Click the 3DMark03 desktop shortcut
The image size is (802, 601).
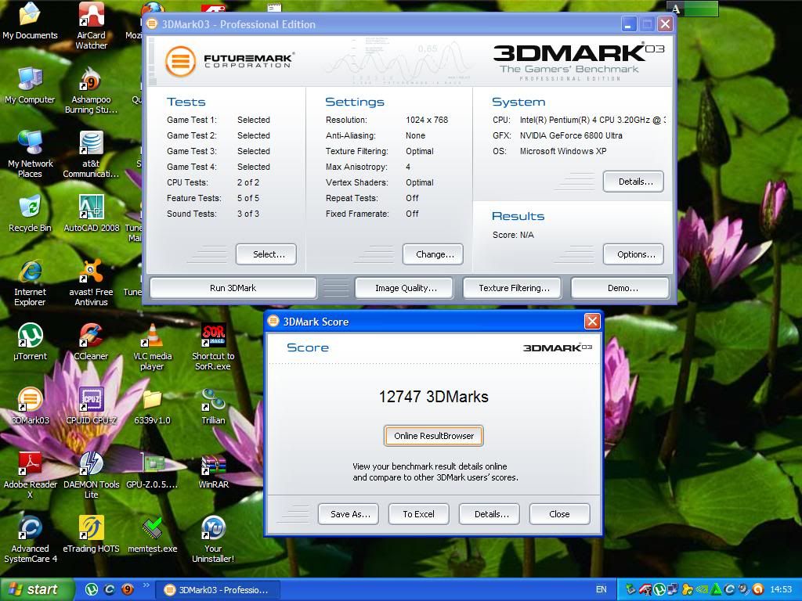pyautogui.click(x=31, y=406)
